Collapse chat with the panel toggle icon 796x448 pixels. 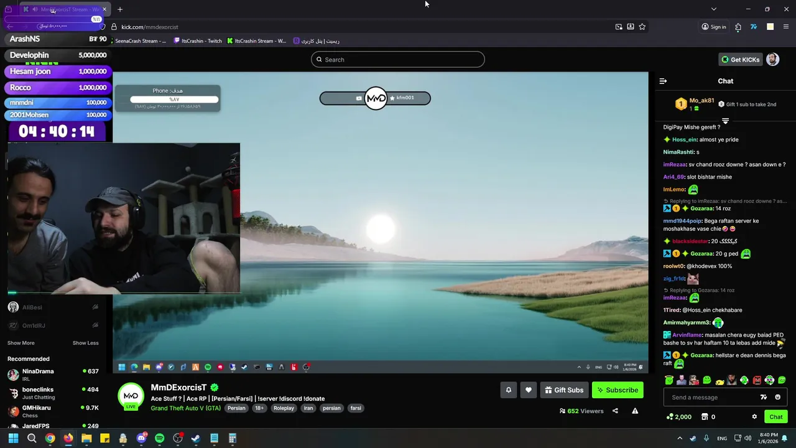[x=663, y=81]
